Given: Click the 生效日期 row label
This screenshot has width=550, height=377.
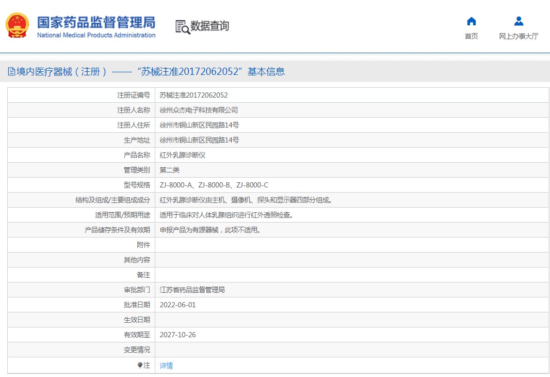Looking at the screenshot, I should [137, 320].
